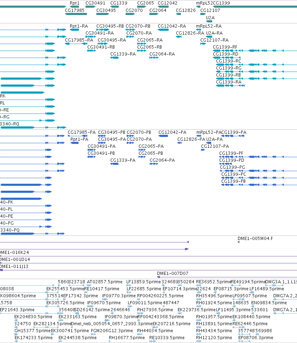Image resolution: width=297 pixels, height=343 pixels.
Task: Click the DME1-001D14 clone label
Action: 15,260
